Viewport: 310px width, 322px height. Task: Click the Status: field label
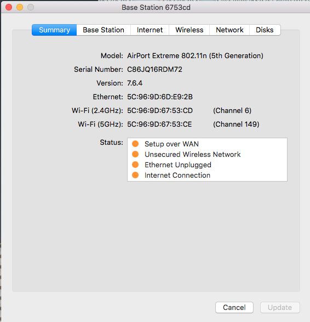click(x=112, y=142)
